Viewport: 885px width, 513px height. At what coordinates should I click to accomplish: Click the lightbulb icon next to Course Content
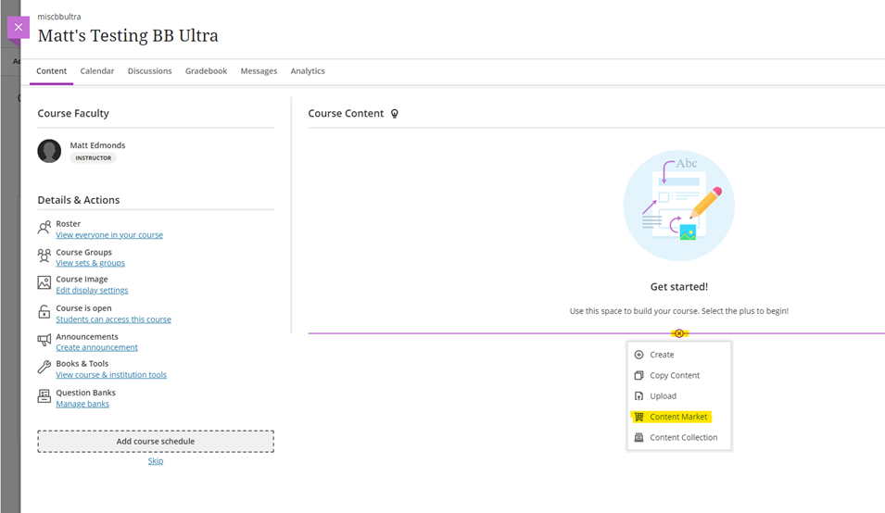pos(395,113)
